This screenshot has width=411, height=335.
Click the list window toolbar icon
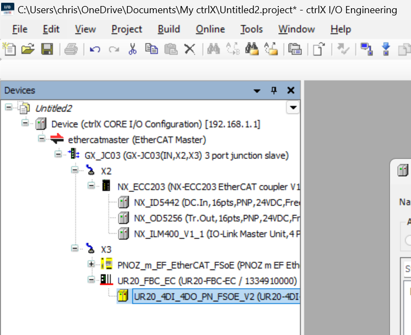[295, 49]
